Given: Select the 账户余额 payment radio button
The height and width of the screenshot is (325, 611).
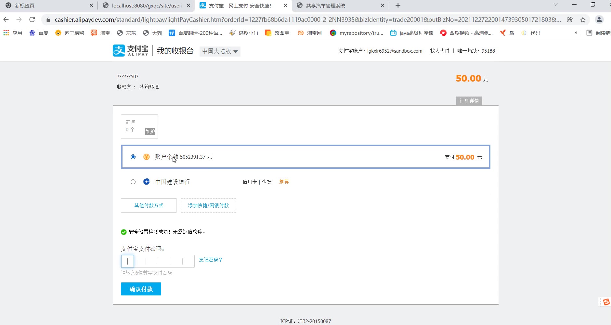Looking at the screenshot, I should pos(133,157).
